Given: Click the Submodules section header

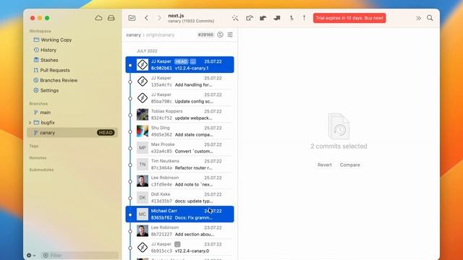Looking at the screenshot, I should (41, 170).
